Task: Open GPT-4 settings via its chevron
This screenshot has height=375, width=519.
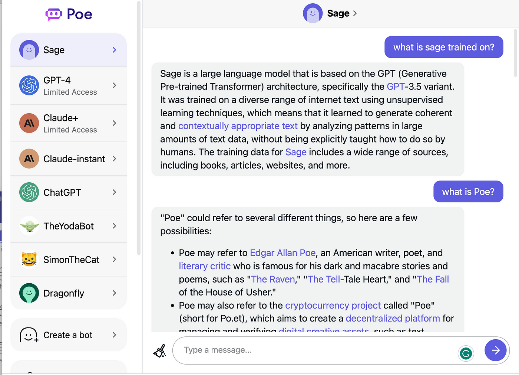Action: click(x=114, y=85)
